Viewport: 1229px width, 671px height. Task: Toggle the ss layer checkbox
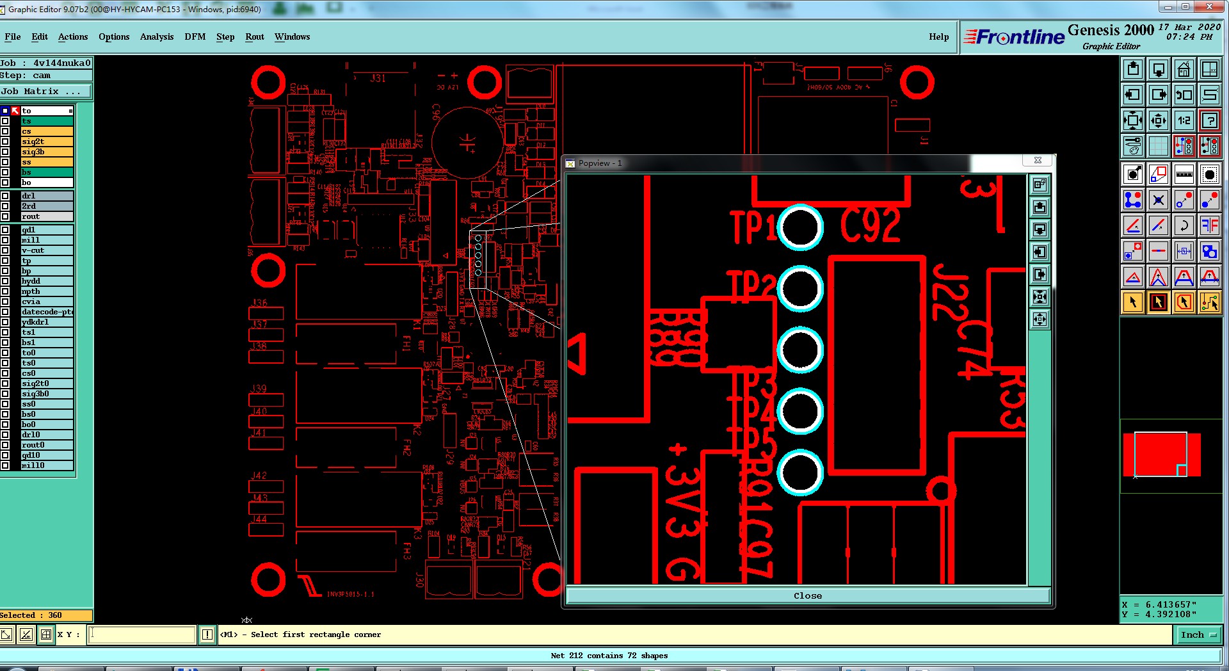tap(5, 162)
